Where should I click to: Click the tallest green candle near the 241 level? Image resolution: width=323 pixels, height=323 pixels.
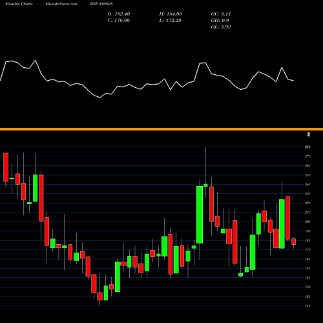point(200,214)
